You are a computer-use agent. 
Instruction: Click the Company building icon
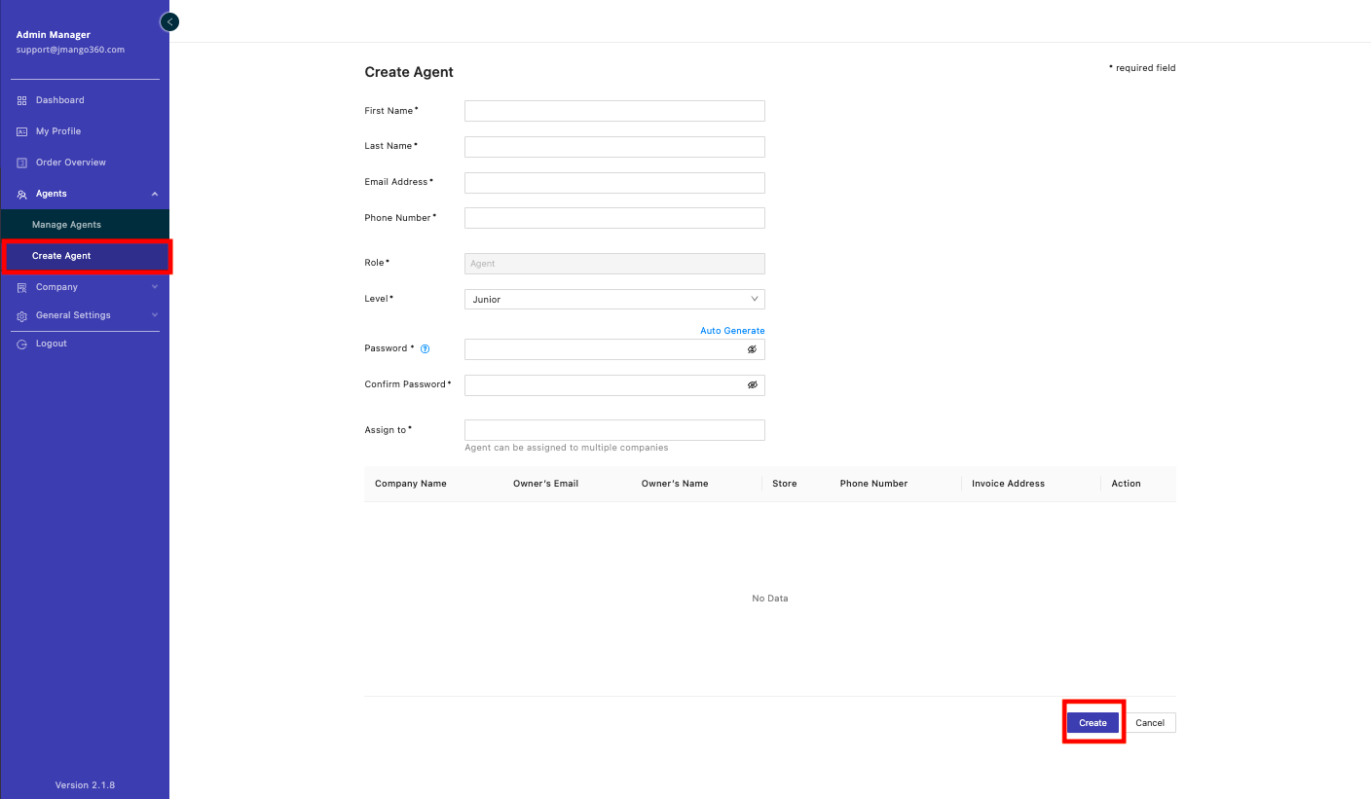(22, 288)
